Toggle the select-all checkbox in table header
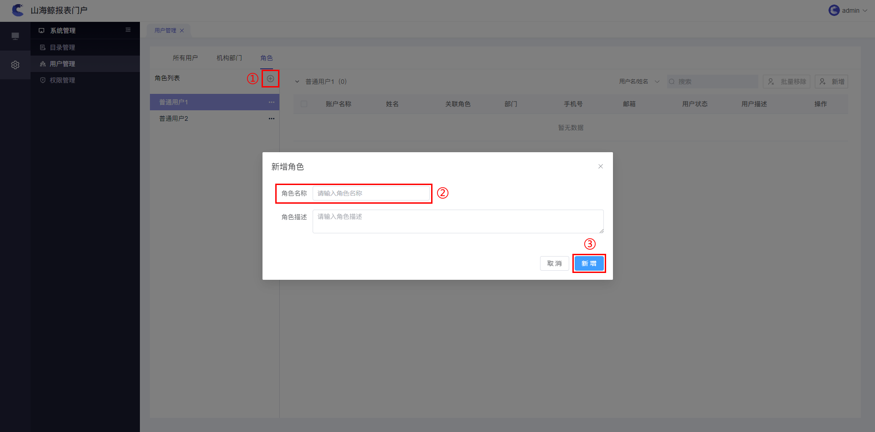875x432 pixels. (304, 104)
